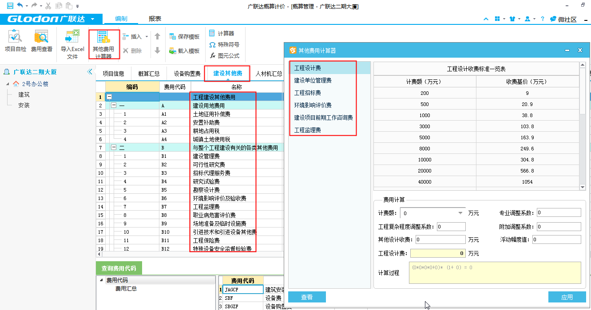Collapse the 建设用地费用 row group
591x310 pixels.
[113, 106]
